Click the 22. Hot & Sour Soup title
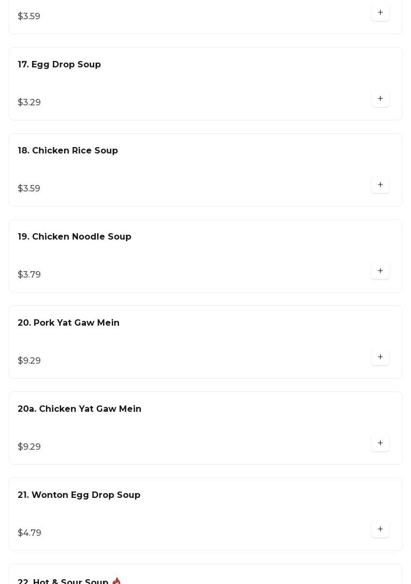The width and height of the screenshot is (411, 584). (63, 581)
